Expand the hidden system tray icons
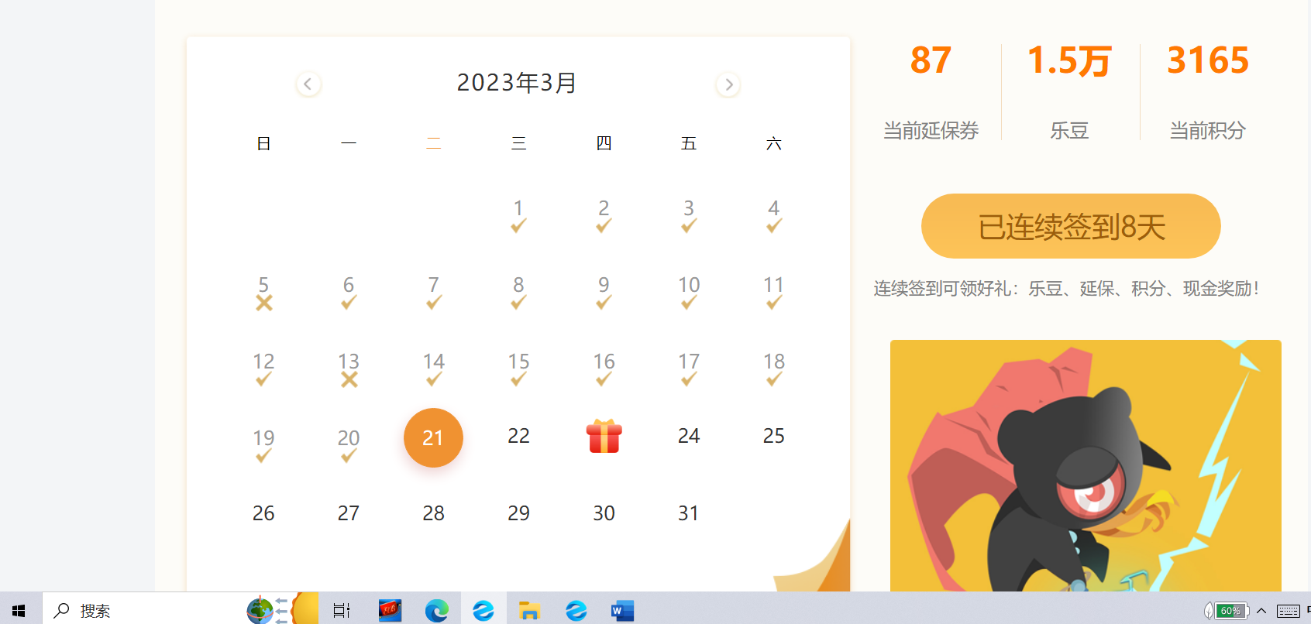This screenshot has height=624, width=1311. 1261,611
